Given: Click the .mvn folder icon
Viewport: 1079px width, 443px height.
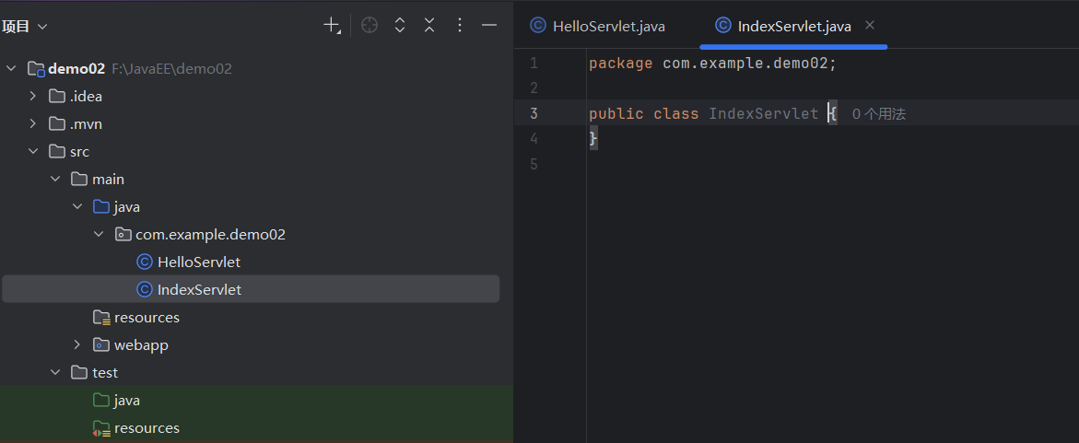Looking at the screenshot, I should [x=57, y=123].
